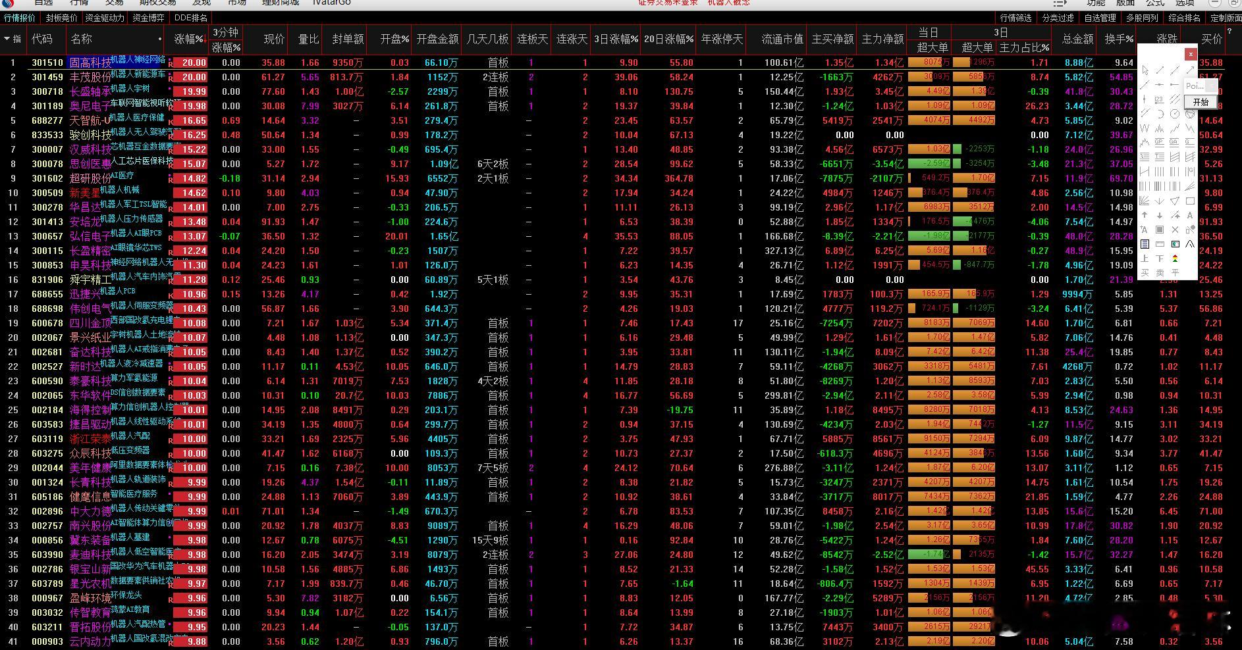This screenshot has width=1242, height=650.
Task: Select the arc drawing tool
Action: click(x=1160, y=113)
